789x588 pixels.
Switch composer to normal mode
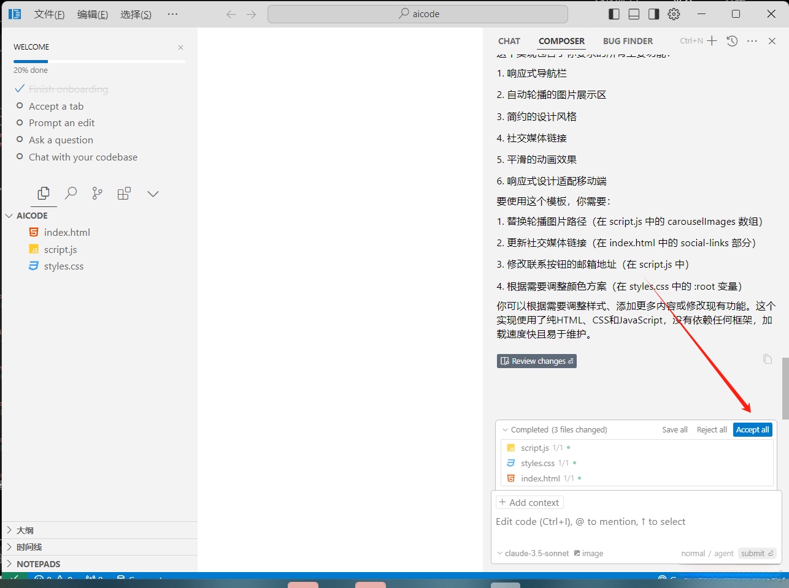(x=693, y=554)
